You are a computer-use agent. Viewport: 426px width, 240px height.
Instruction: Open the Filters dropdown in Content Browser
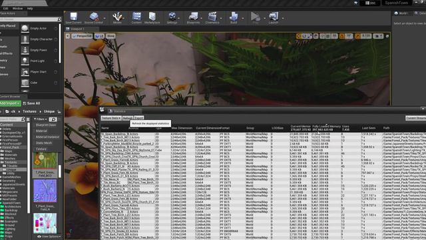40,119
